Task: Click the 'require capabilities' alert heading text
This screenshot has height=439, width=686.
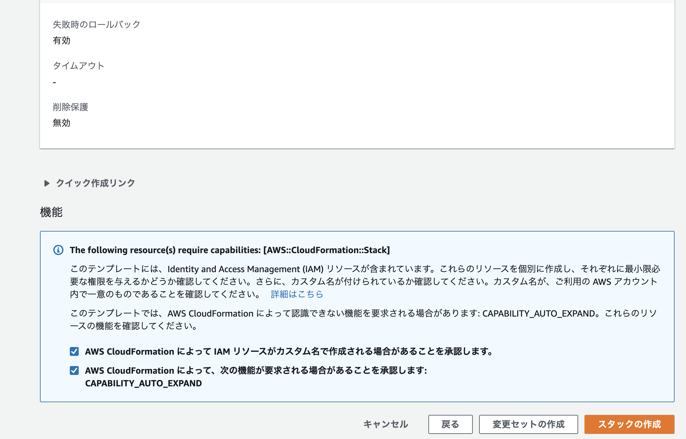Action: point(230,250)
